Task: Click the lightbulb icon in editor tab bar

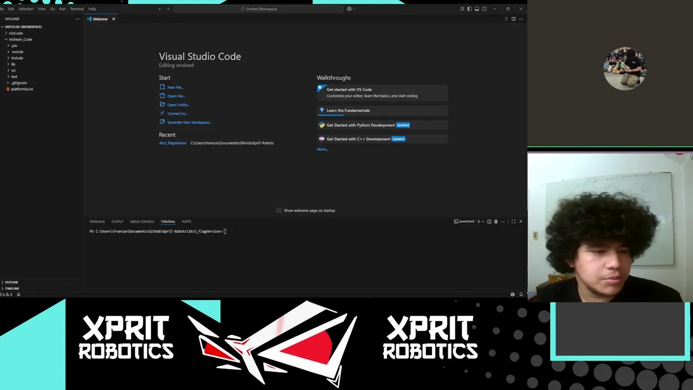Action: pyautogui.click(x=506, y=19)
